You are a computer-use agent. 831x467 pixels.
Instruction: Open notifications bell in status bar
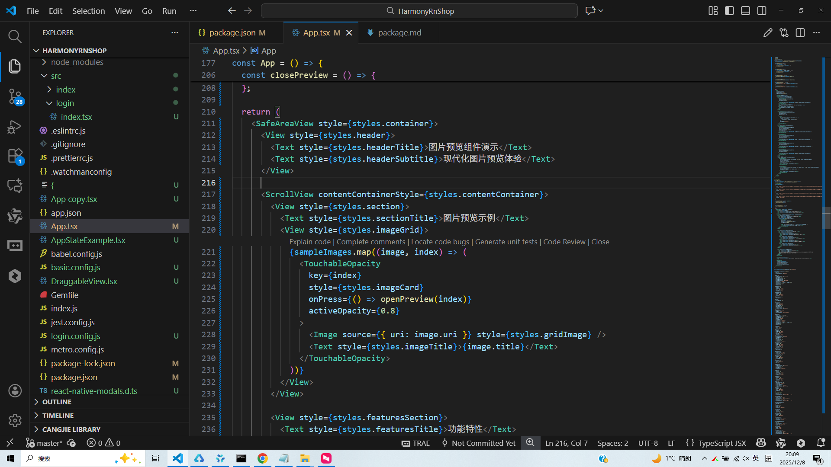[x=821, y=443]
